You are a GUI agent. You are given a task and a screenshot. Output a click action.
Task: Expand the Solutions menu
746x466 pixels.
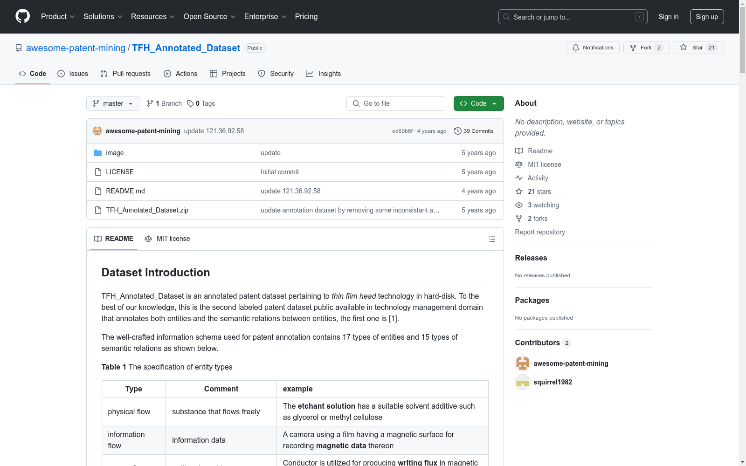[x=103, y=16]
